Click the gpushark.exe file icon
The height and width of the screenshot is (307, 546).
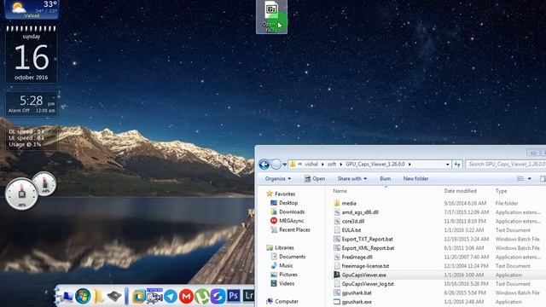point(336,302)
